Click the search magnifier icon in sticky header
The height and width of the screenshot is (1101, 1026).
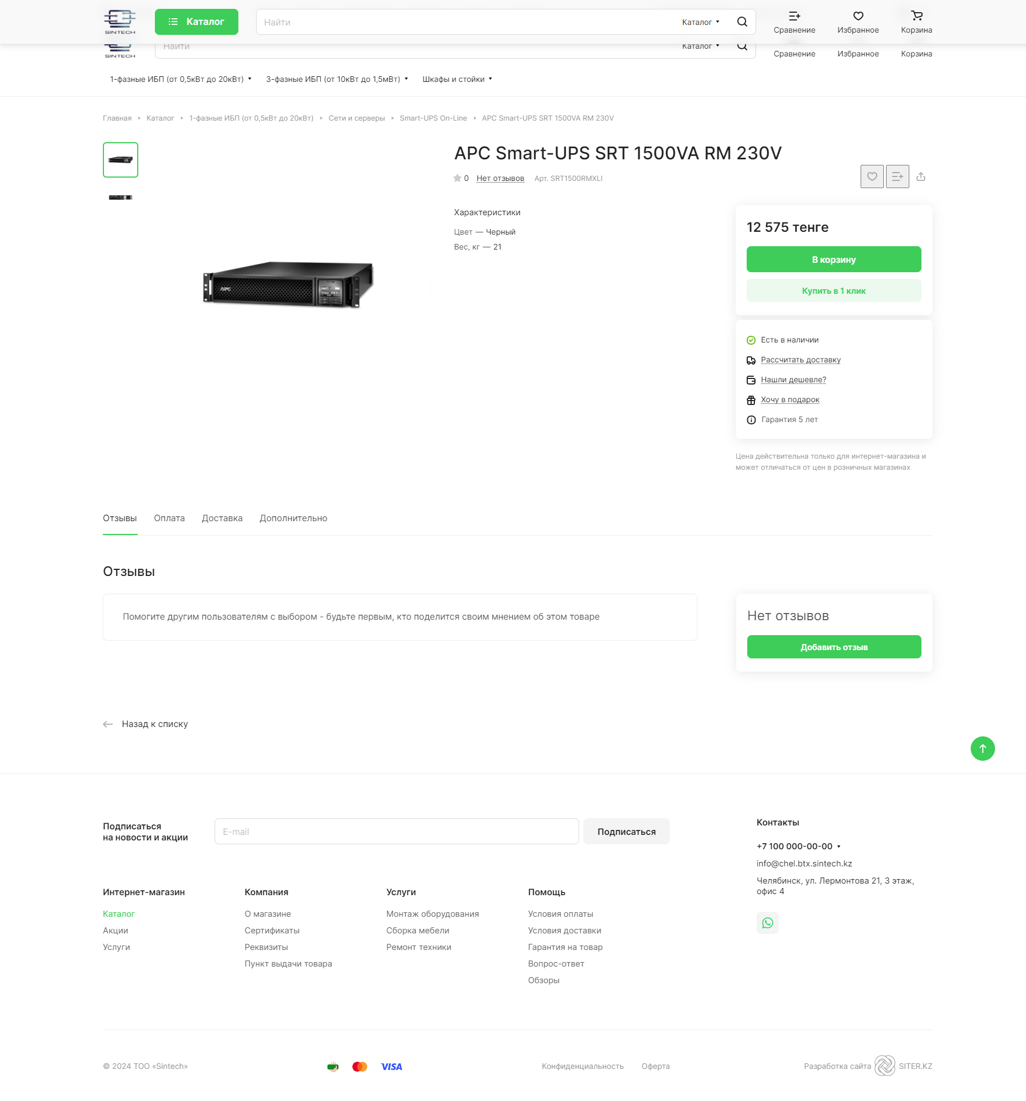(742, 22)
